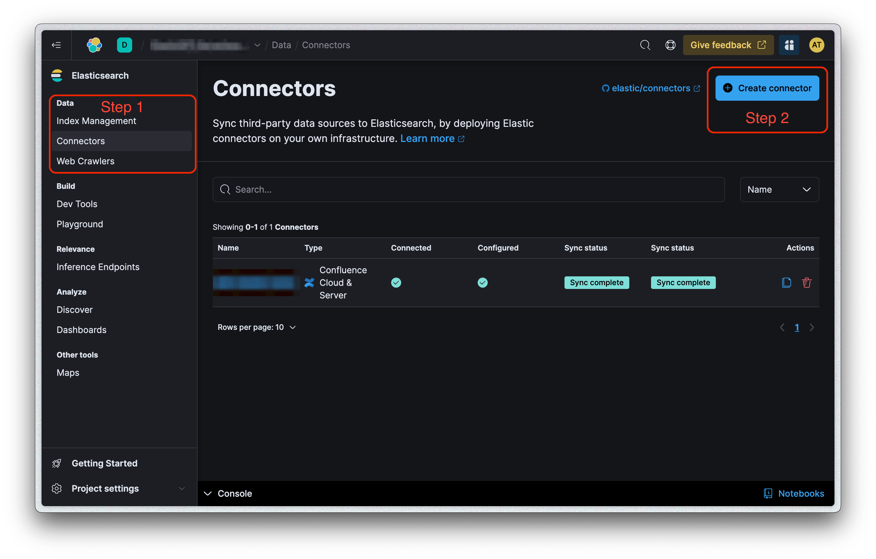
Task: Click the Getting Started rocket icon
Action: point(57,463)
